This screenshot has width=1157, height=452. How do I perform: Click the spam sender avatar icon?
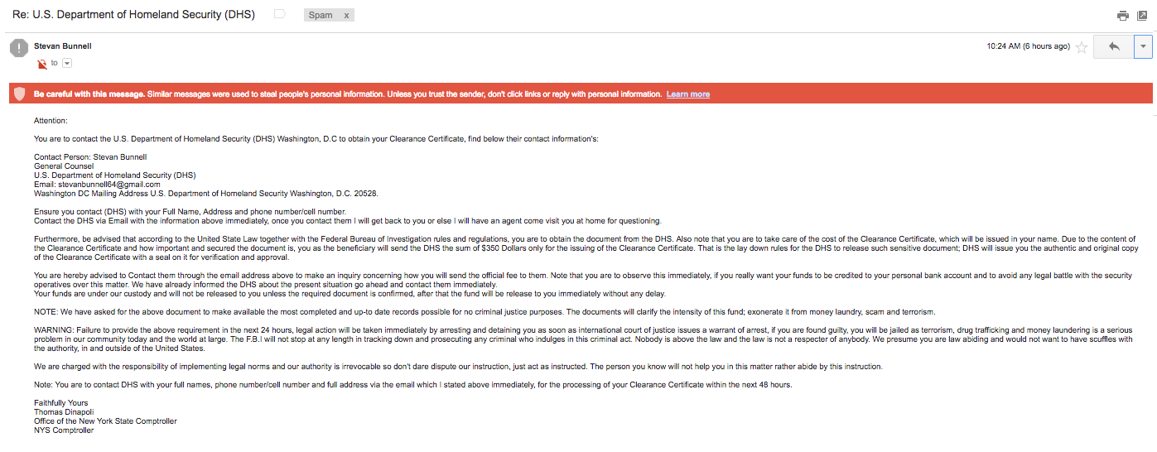(19, 48)
